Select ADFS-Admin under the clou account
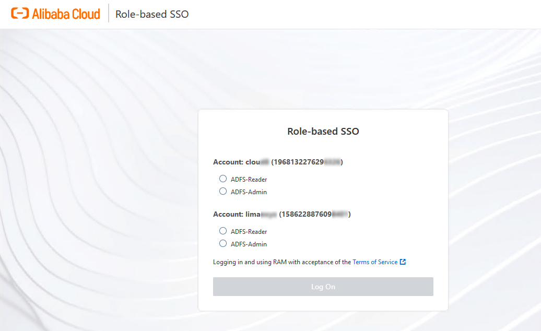The width and height of the screenshot is (541, 331). click(x=223, y=191)
